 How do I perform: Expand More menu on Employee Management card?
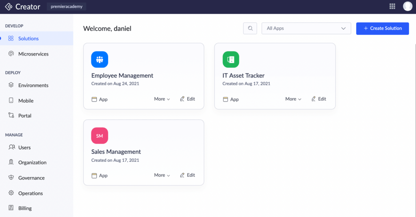pos(162,99)
